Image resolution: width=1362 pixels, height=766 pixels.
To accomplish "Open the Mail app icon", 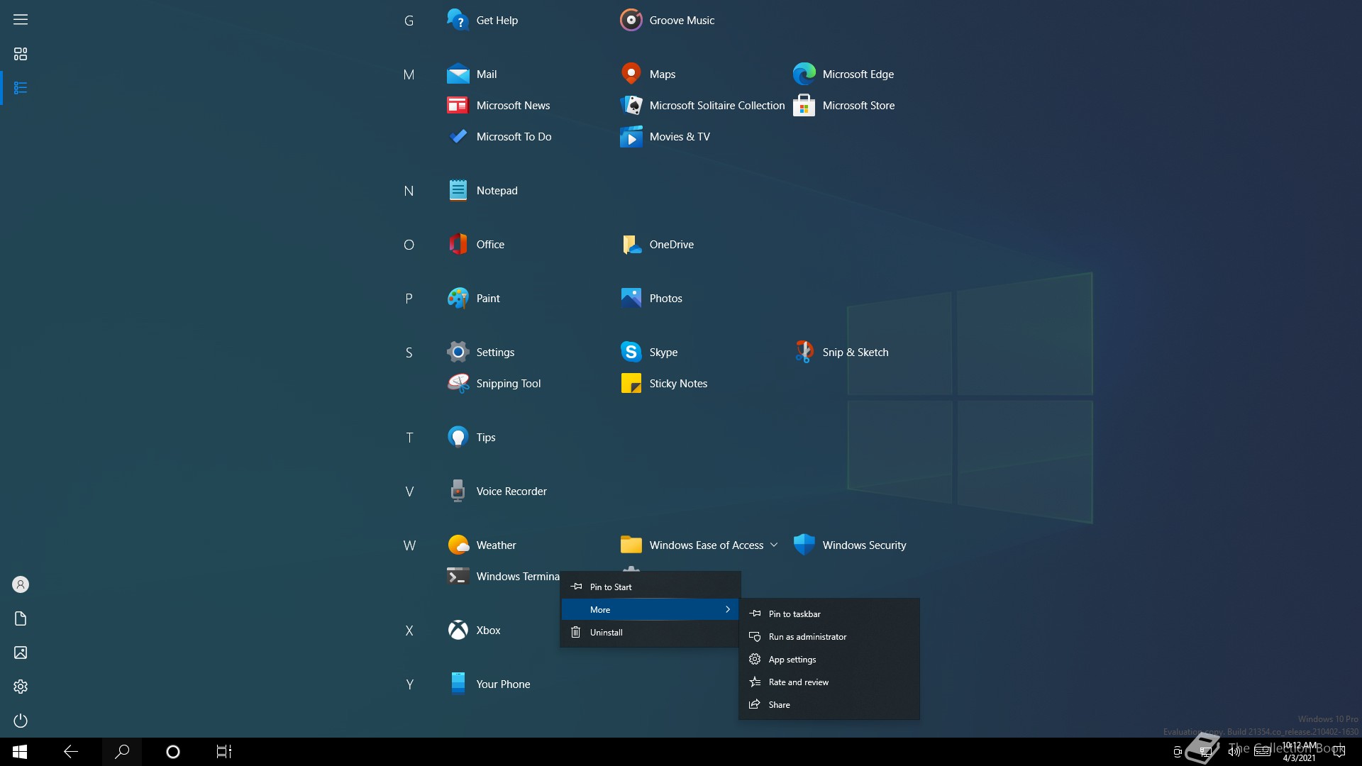I will (458, 74).
